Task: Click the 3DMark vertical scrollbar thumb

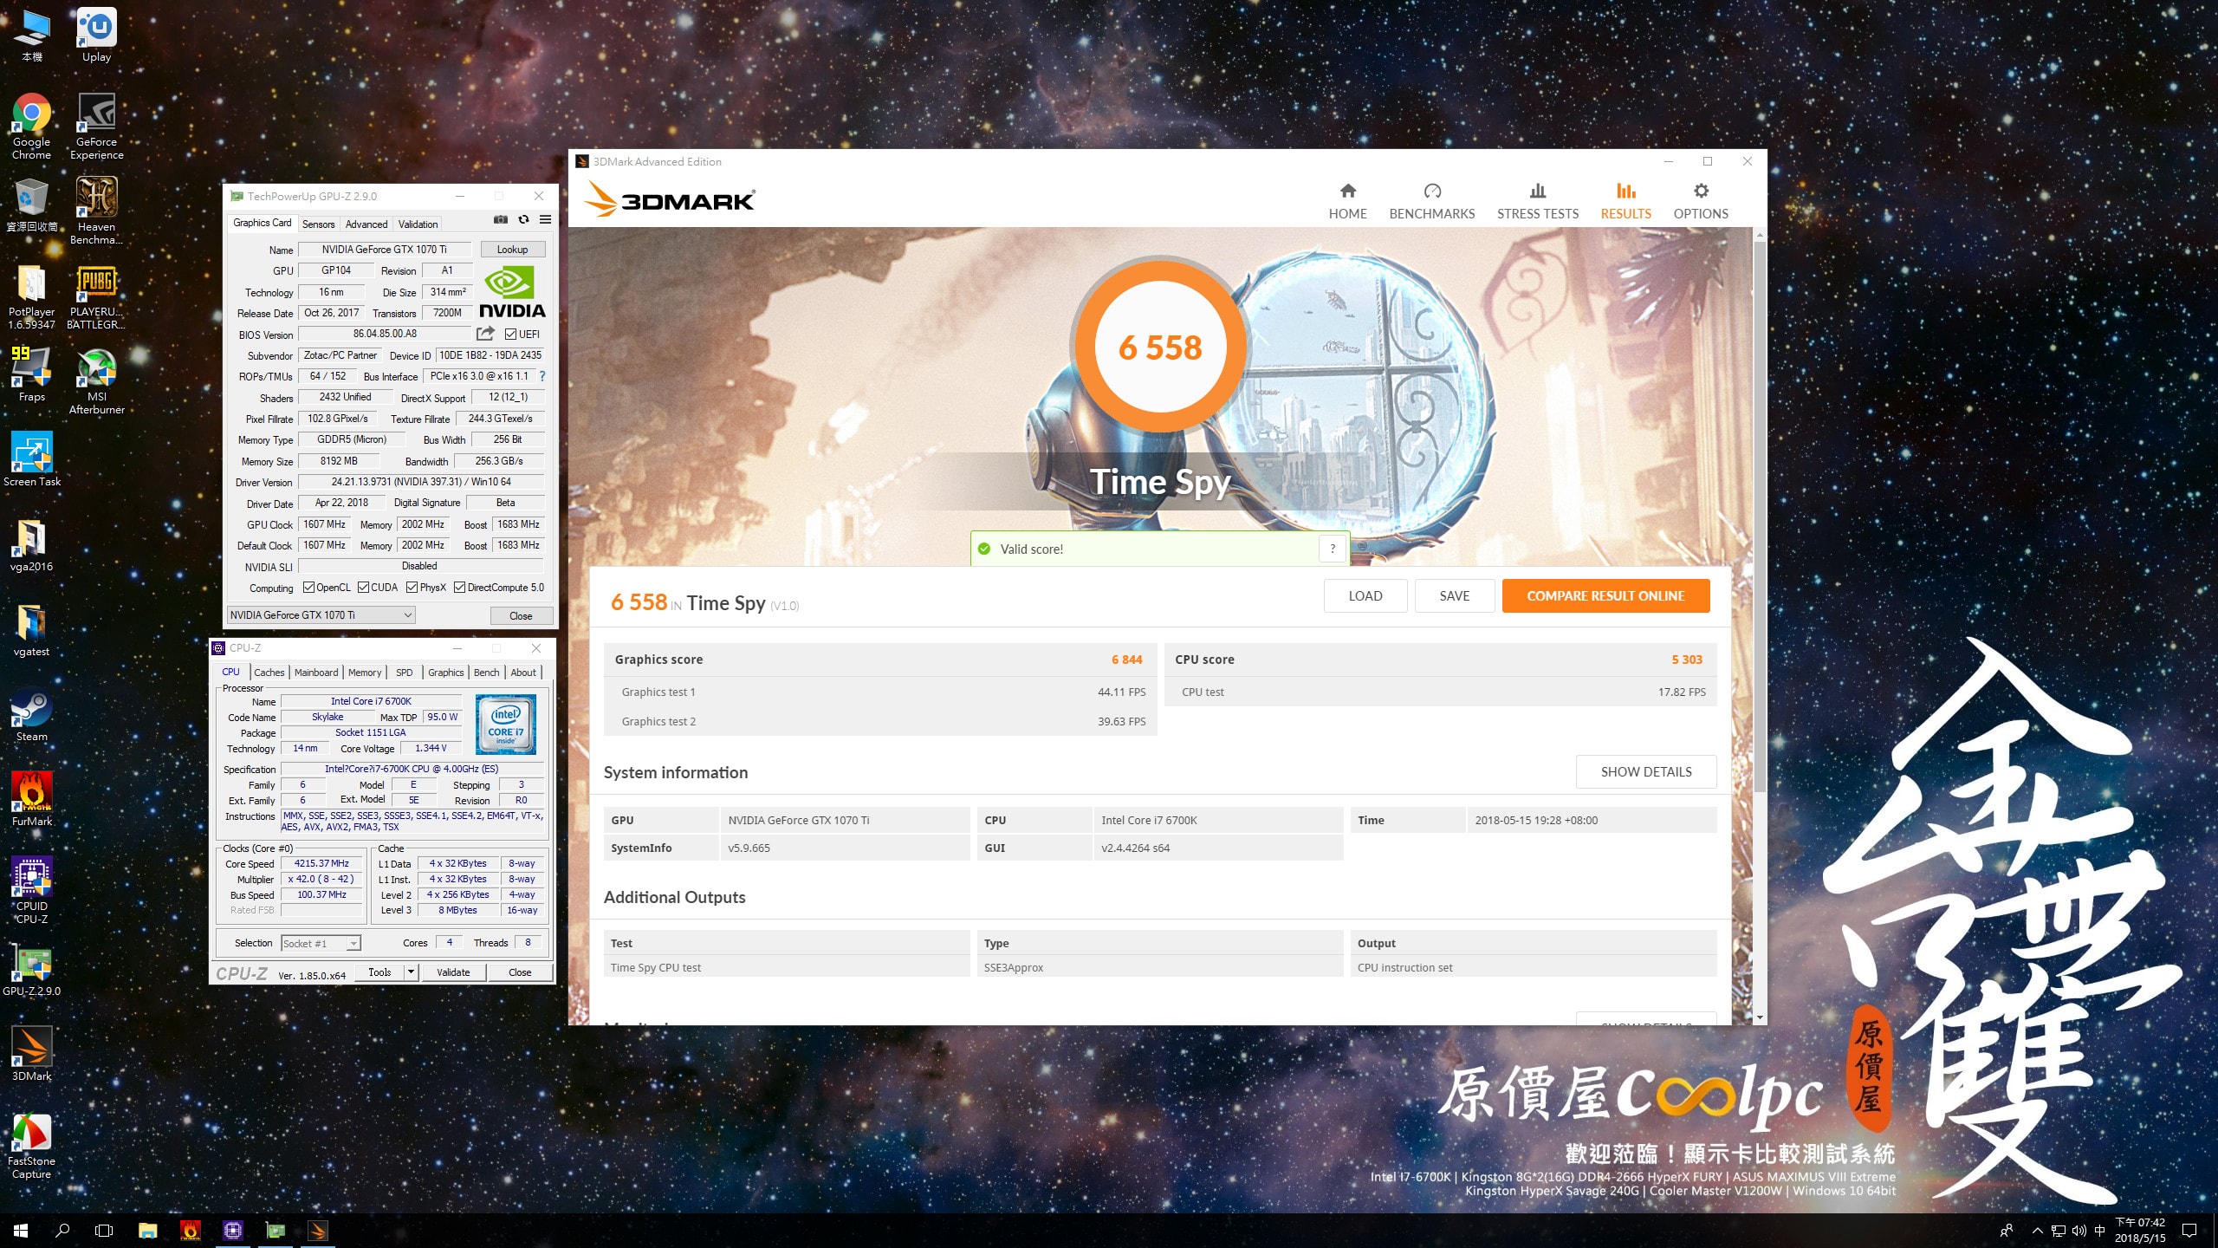Action: (1759, 517)
